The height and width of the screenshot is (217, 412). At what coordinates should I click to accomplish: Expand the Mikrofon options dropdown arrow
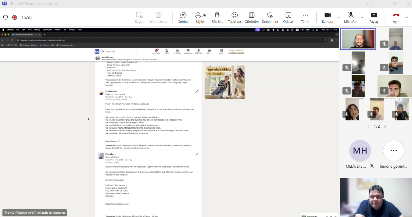pos(362,17)
